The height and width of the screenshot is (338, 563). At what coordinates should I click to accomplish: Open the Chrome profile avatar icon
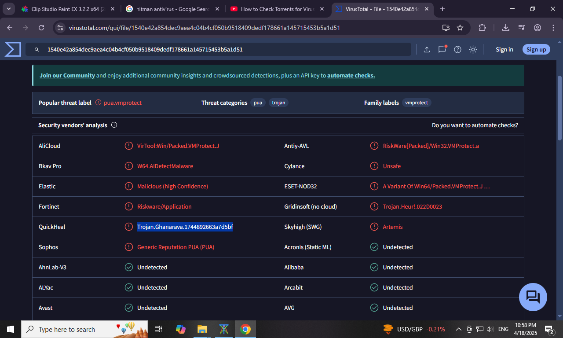point(537,28)
